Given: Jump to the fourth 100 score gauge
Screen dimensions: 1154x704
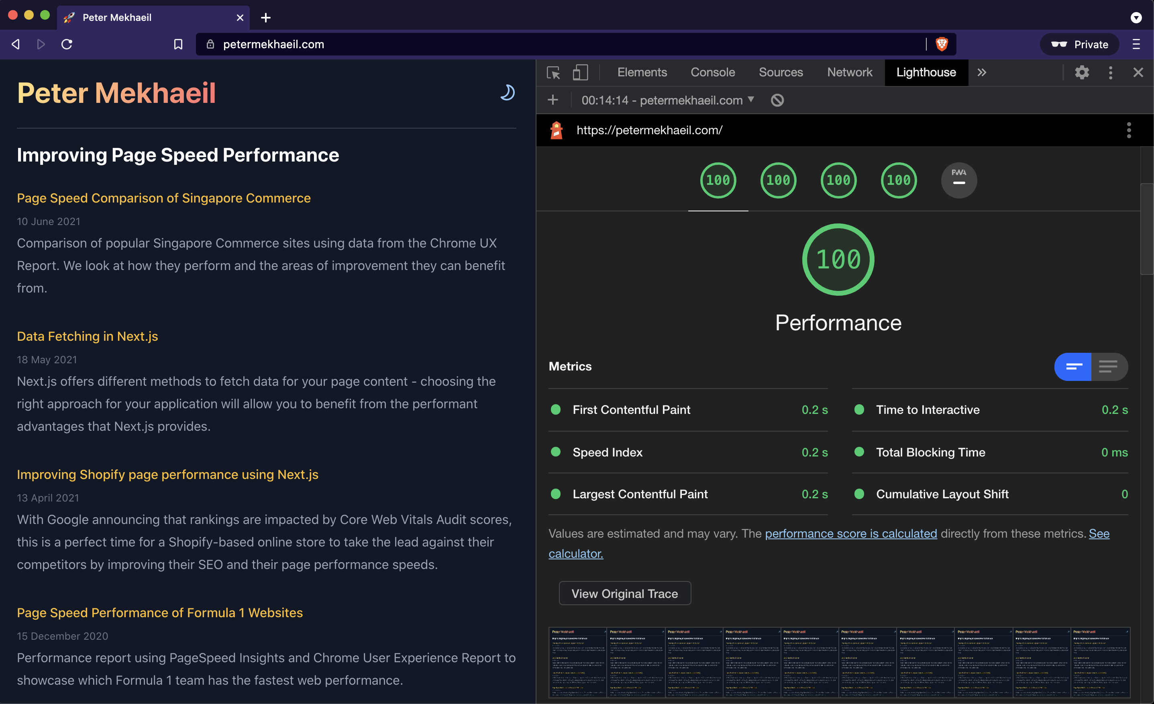Looking at the screenshot, I should [x=898, y=180].
